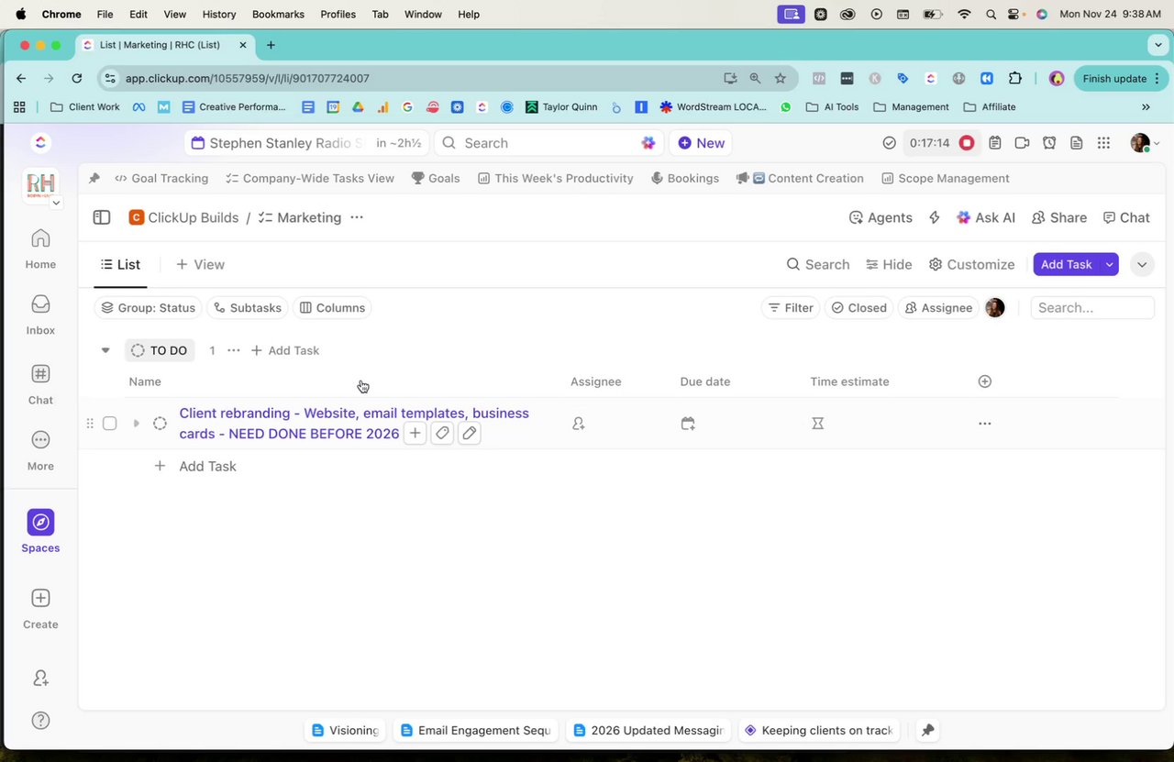1174x762 pixels.
Task: Open This Week's Productivity tab
Action: tap(556, 178)
